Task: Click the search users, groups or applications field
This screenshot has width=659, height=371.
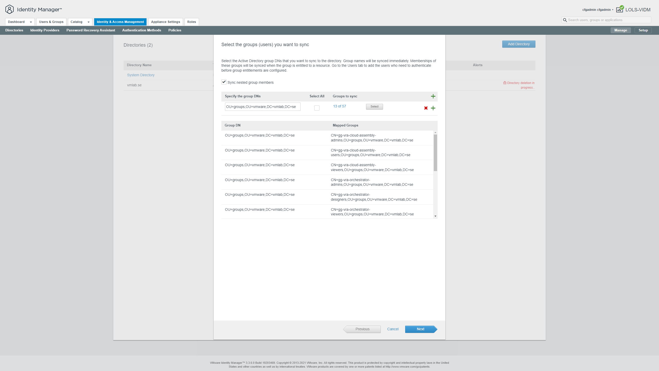Action: (x=606, y=20)
